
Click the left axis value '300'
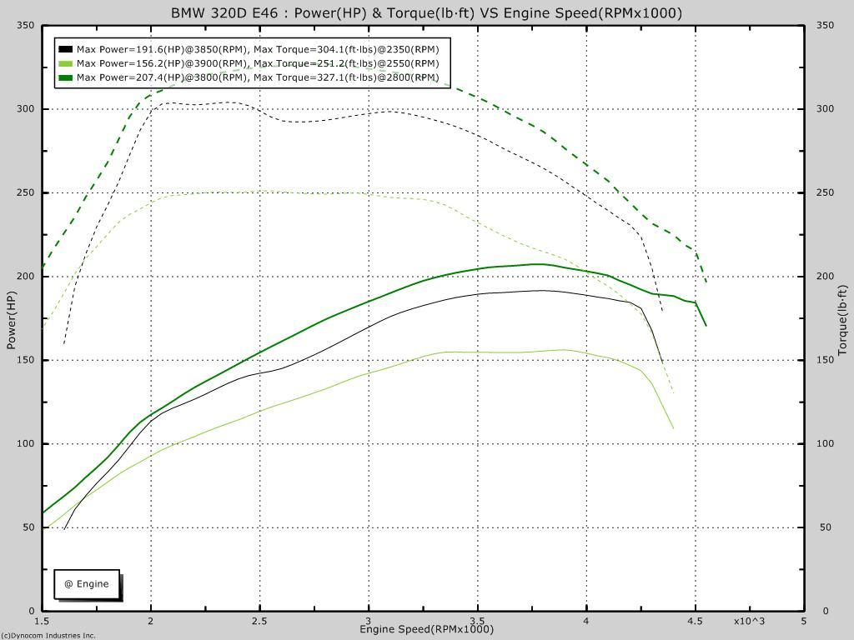26,109
